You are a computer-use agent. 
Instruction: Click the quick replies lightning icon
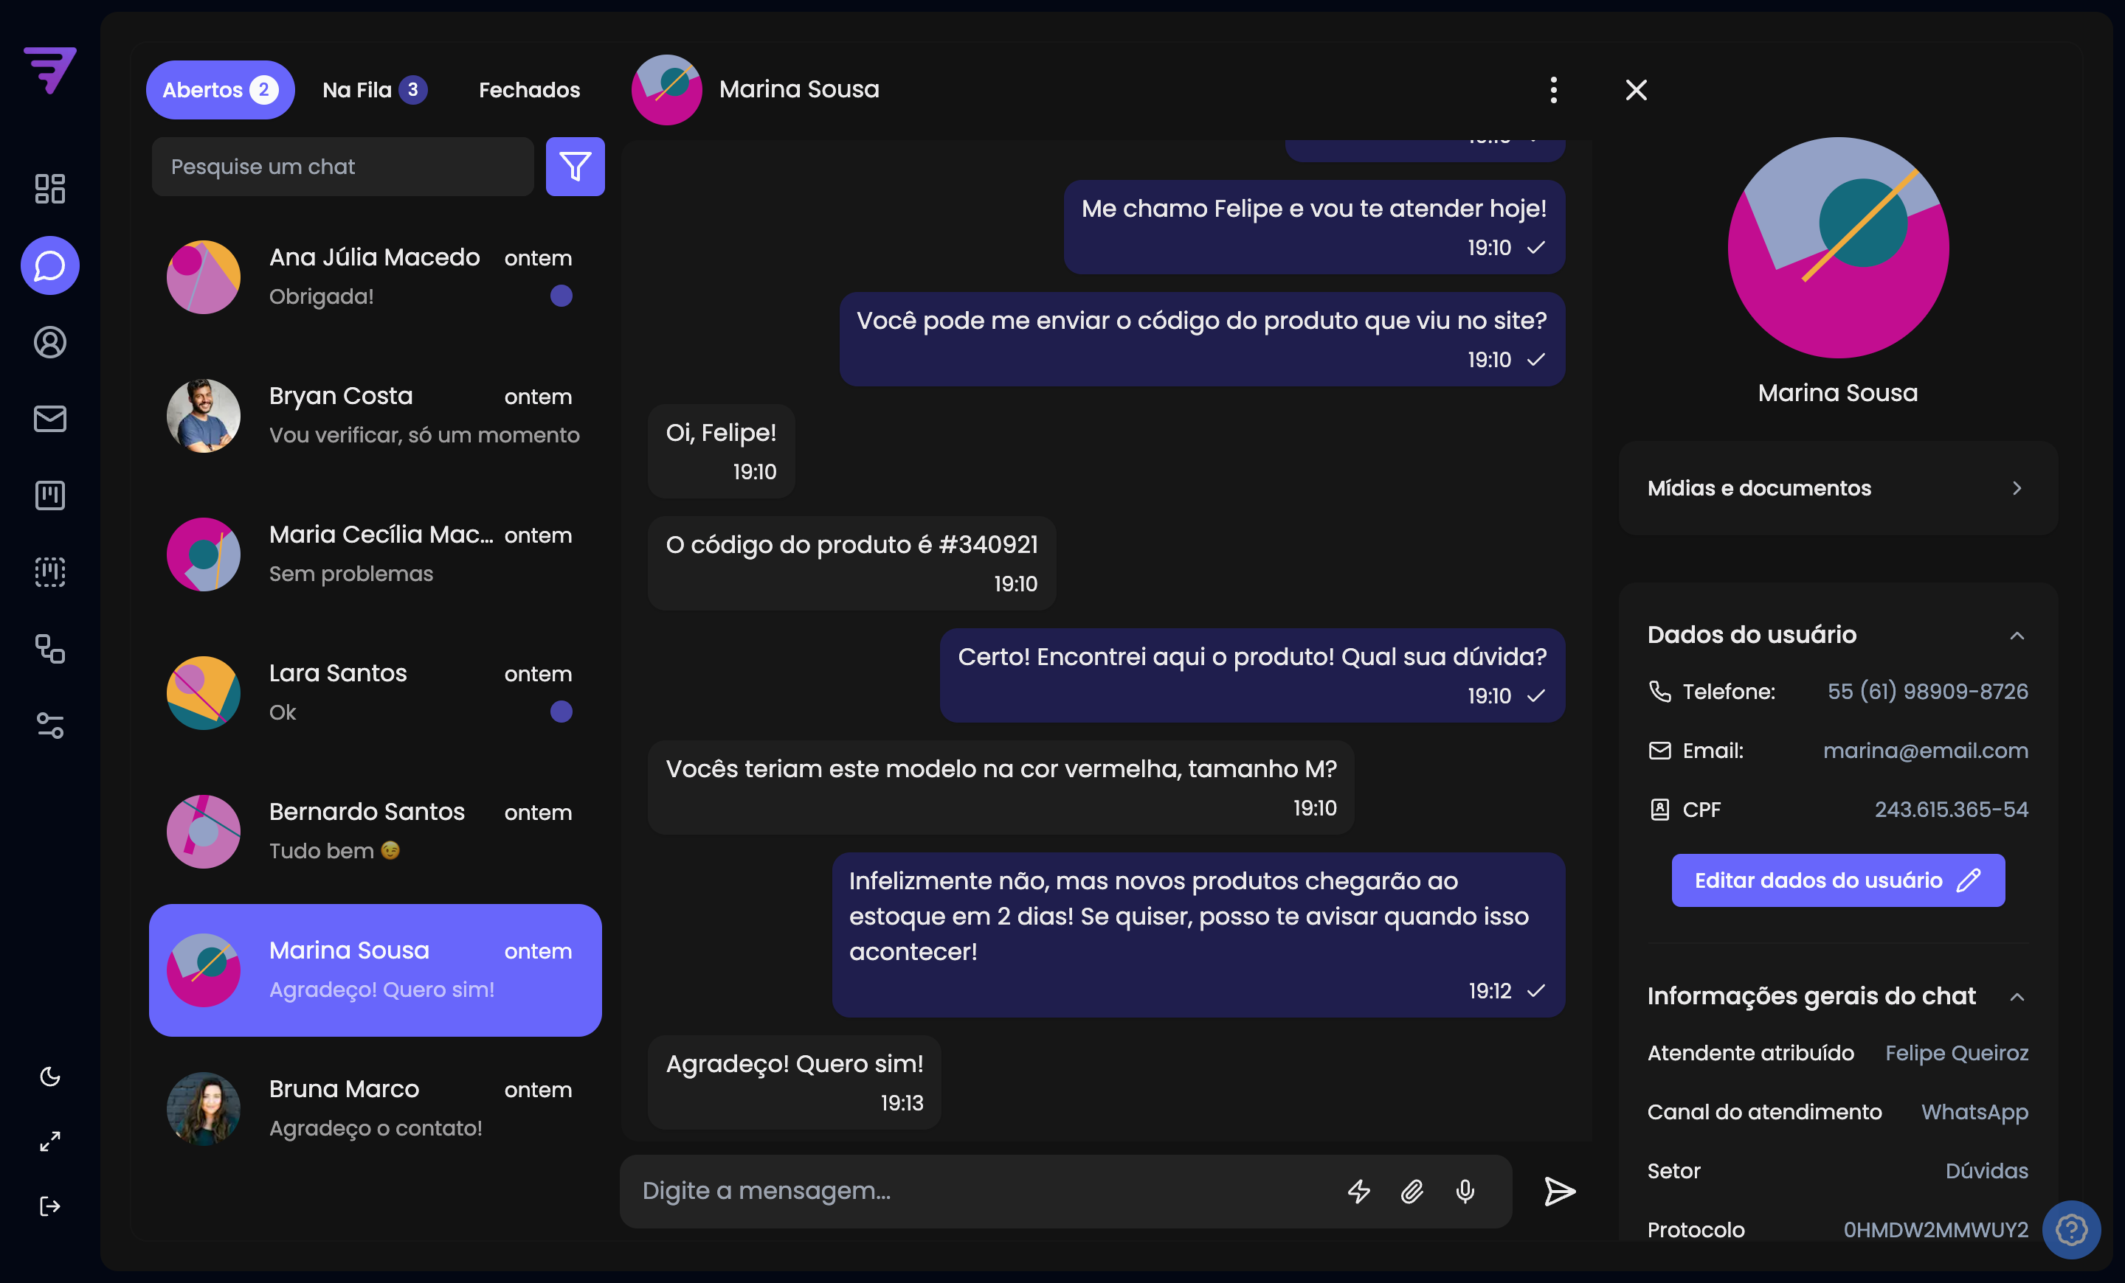coord(1358,1191)
